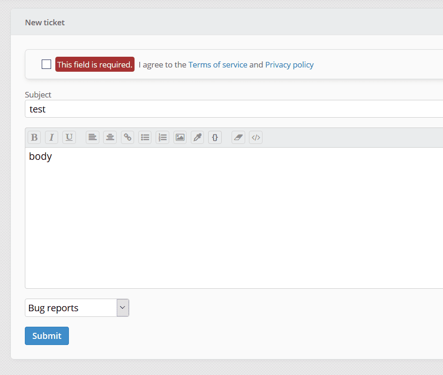Screen dimensions: 443x375
Task: Create a bulleted list
Action: [145, 137]
